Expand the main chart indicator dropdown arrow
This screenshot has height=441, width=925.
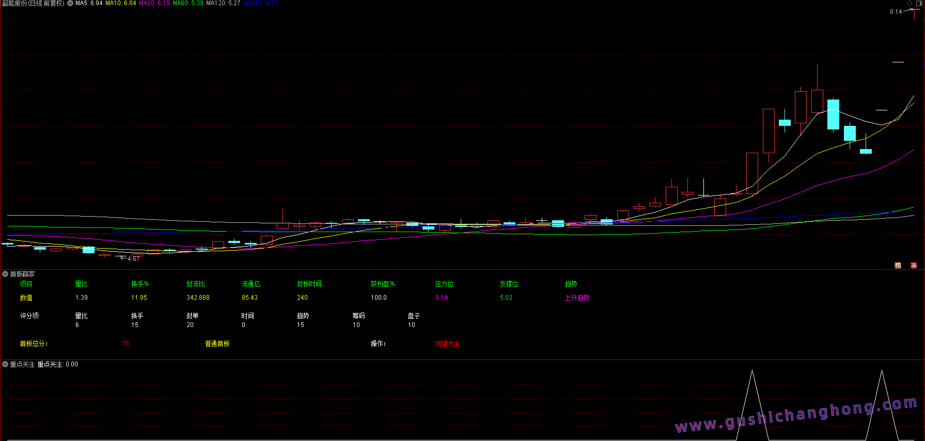pos(70,3)
